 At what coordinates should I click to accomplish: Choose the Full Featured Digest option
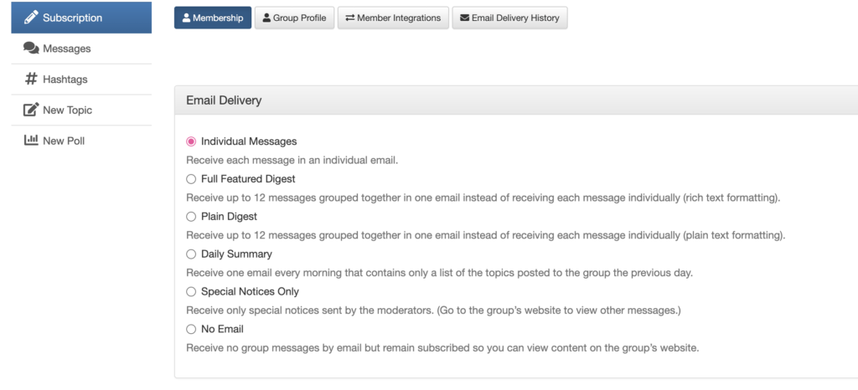[191, 179]
